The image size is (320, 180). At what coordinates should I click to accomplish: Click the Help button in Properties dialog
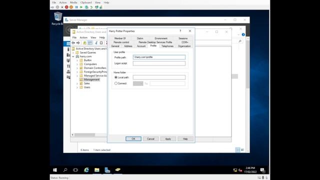[x=185, y=139]
